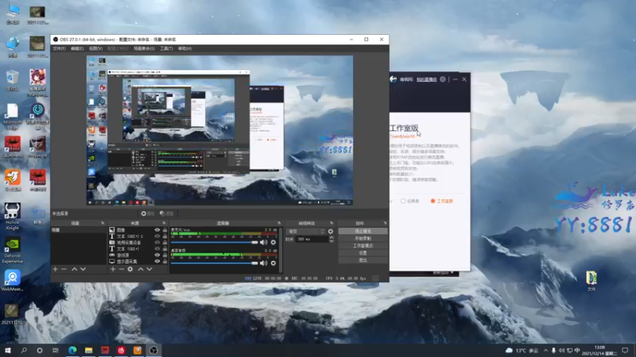Click the 停止推流 button
636x357 pixels.
pyautogui.click(x=363, y=231)
